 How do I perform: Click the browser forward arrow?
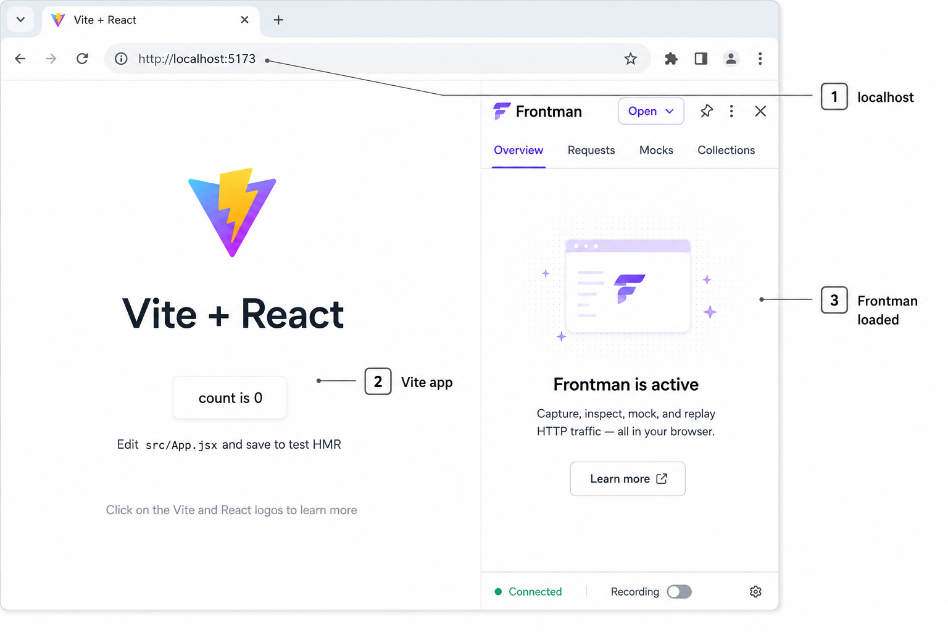point(51,59)
